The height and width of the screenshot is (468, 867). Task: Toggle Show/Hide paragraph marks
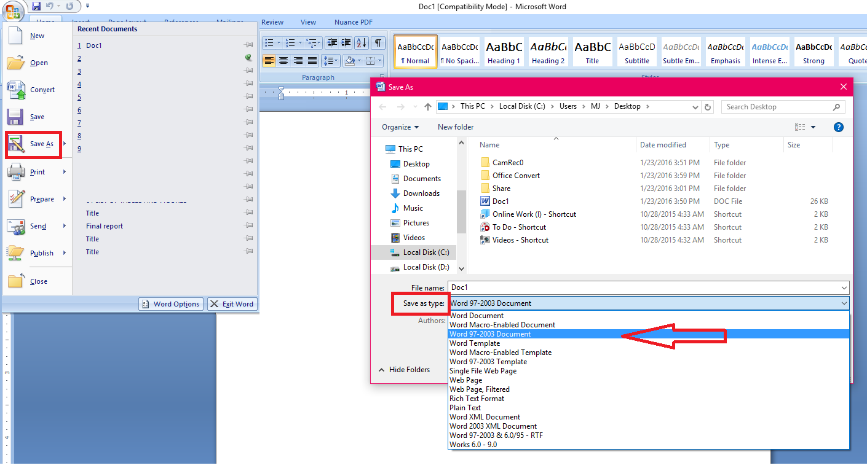pos(378,43)
